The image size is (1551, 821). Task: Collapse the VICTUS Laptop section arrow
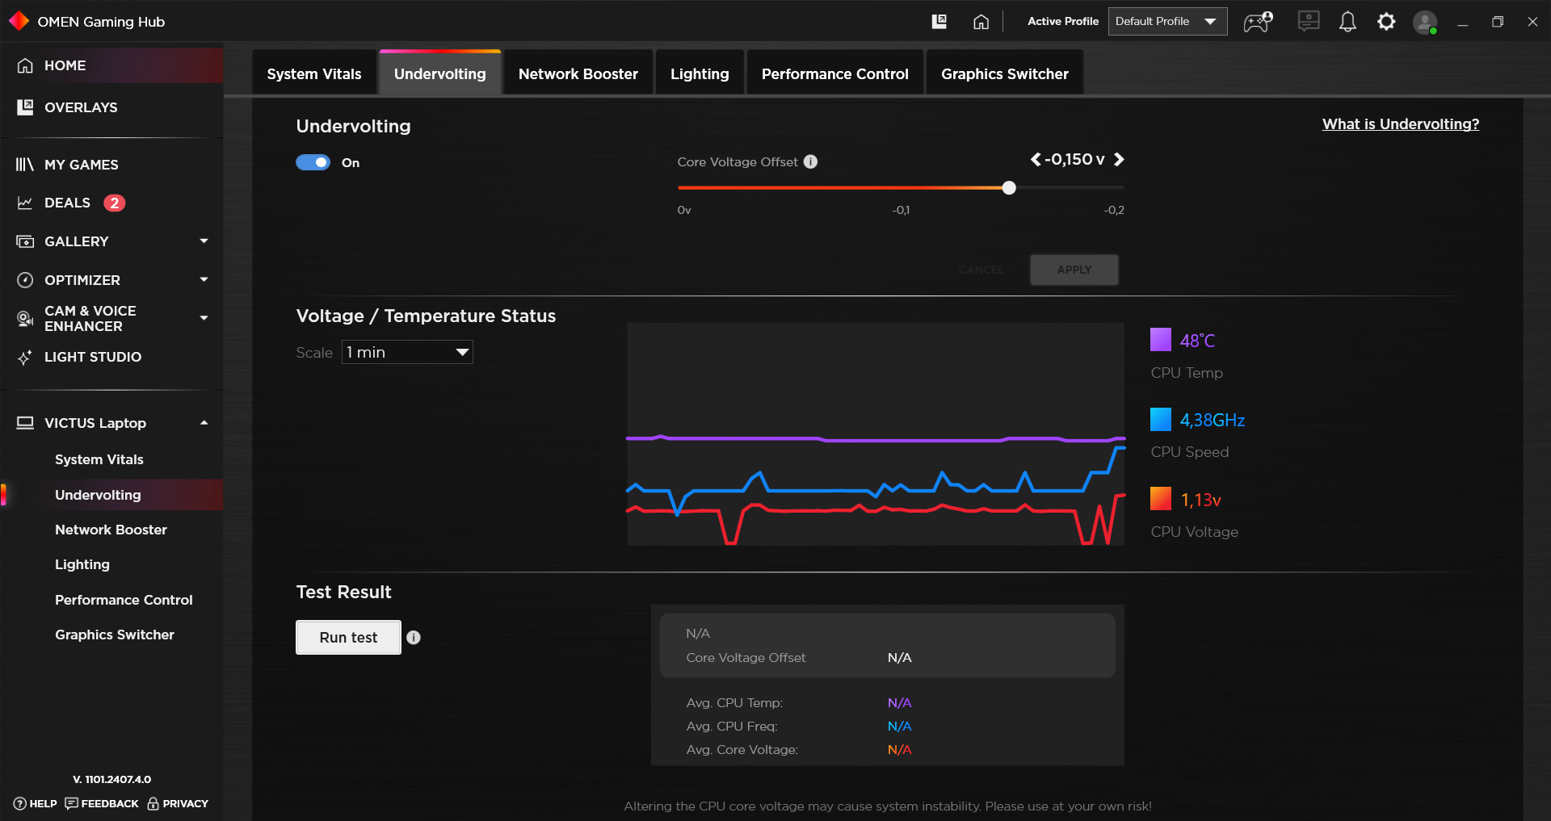click(204, 423)
